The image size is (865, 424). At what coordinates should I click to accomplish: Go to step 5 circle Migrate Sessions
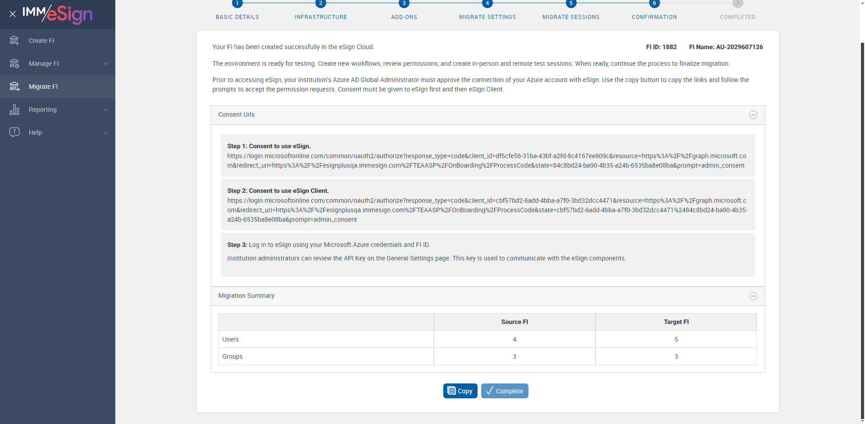[x=571, y=4]
